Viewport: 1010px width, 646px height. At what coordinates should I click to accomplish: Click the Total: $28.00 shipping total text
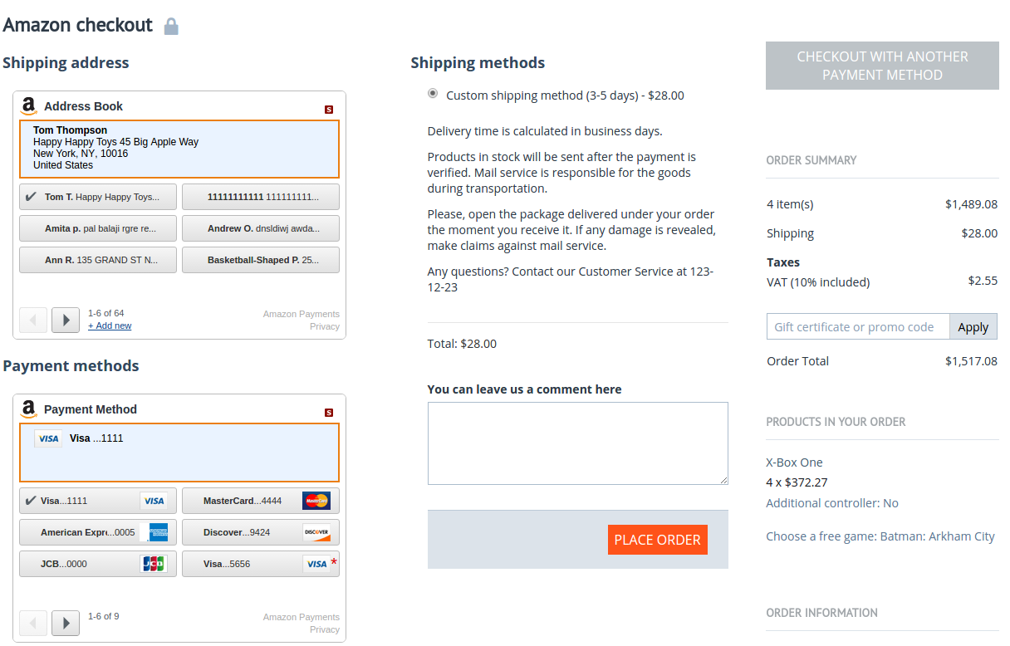pos(462,344)
